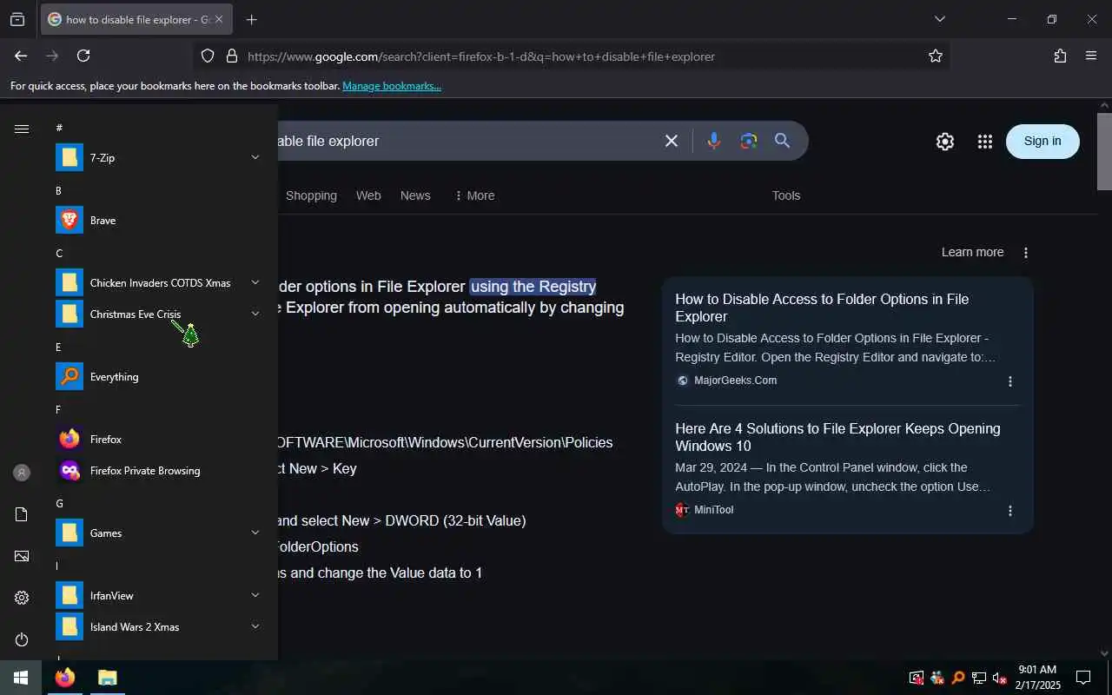This screenshot has width=1112, height=695.
Task: Open File Explorer from the taskbar
Action: point(107,678)
